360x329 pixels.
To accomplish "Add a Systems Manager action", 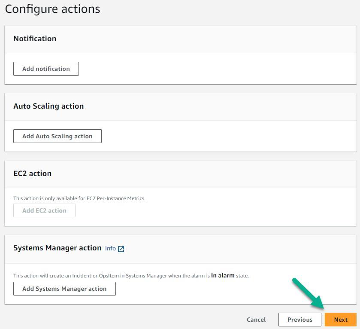I will click(x=64, y=289).
